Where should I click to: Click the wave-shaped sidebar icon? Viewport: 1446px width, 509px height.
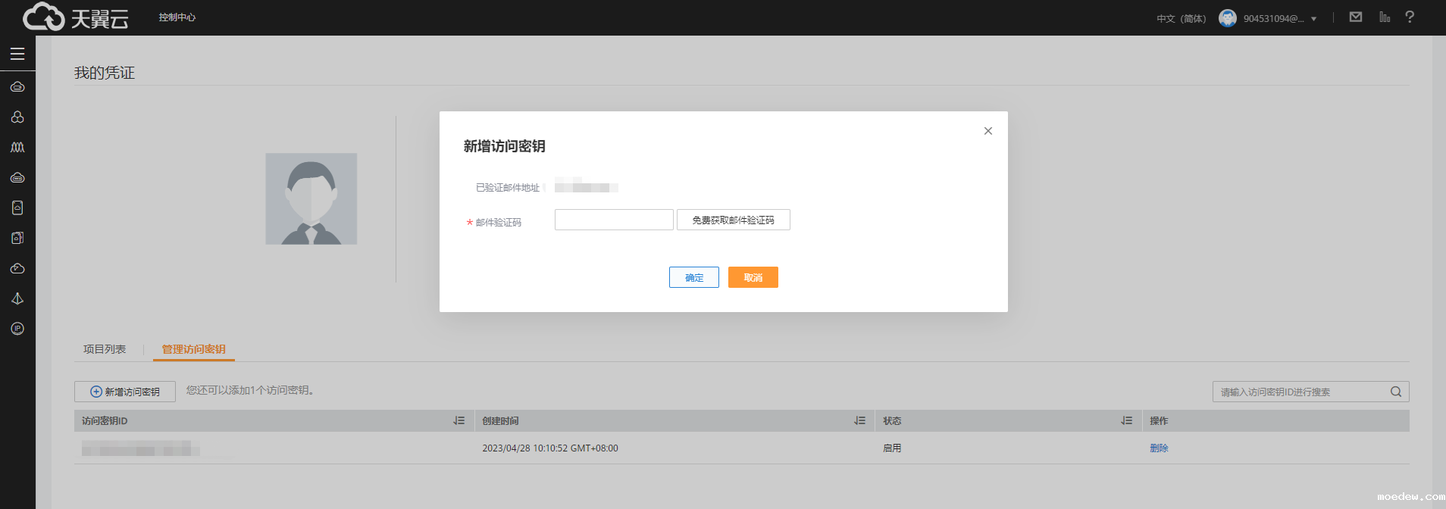(x=17, y=147)
